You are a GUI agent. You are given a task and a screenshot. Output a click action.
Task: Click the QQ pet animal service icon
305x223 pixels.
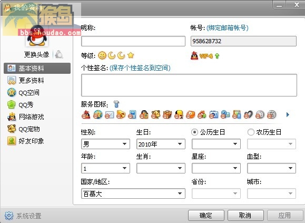155,114
